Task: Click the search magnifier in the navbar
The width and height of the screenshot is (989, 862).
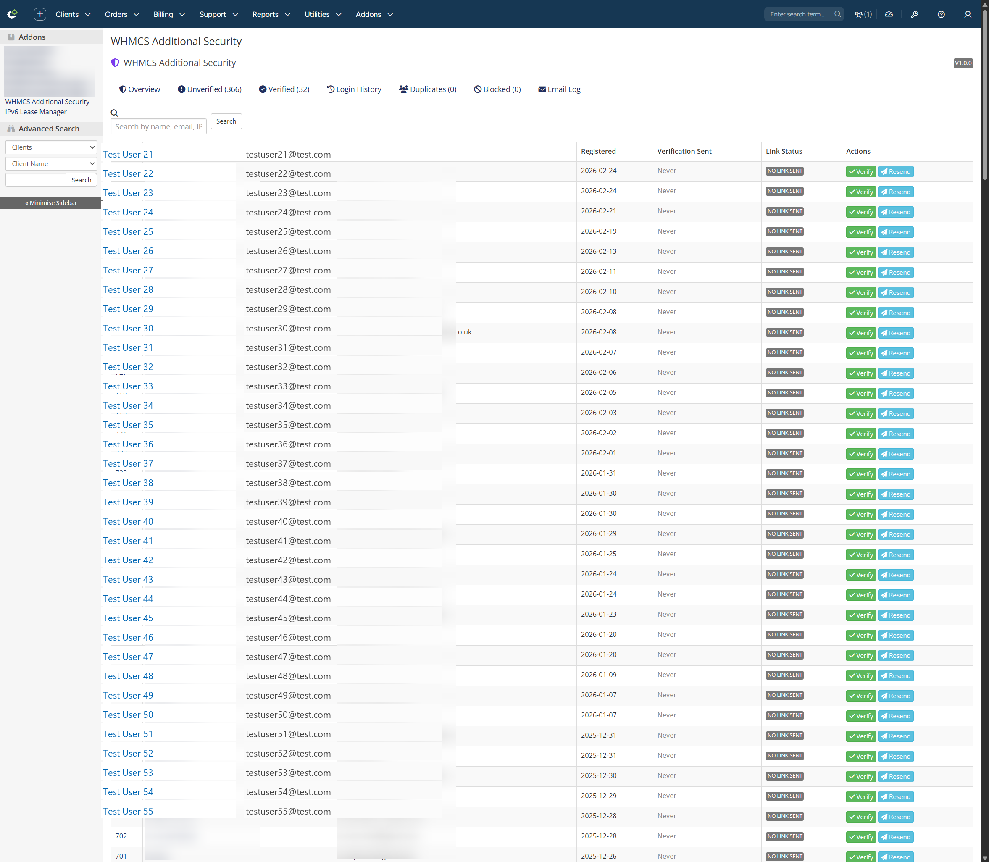Action: click(837, 14)
